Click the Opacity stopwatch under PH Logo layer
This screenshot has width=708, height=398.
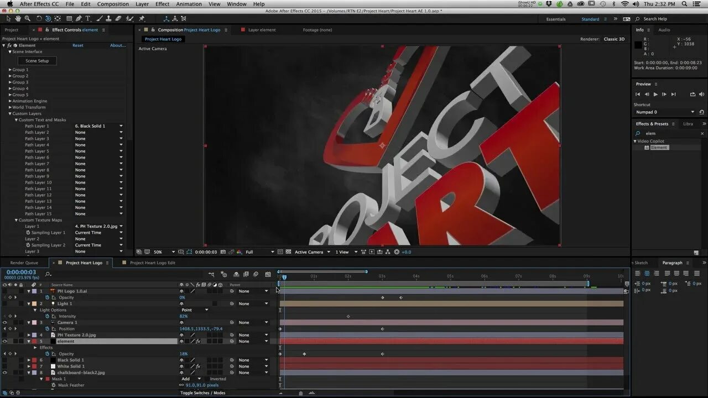click(47, 297)
